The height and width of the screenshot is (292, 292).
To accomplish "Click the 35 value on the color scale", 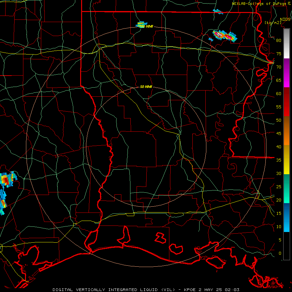I will click(279, 160).
